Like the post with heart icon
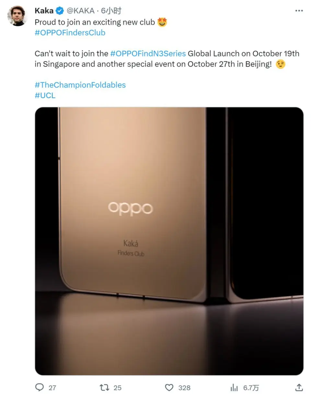Screen dimensions: 311x398 click(x=169, y=387)
